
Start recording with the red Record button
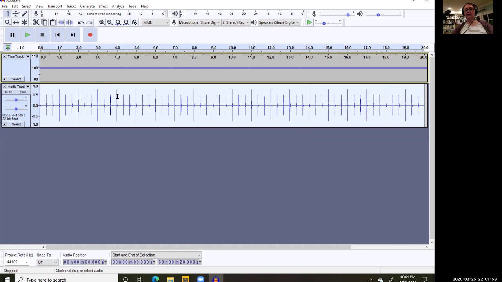(x=90, y=35)
